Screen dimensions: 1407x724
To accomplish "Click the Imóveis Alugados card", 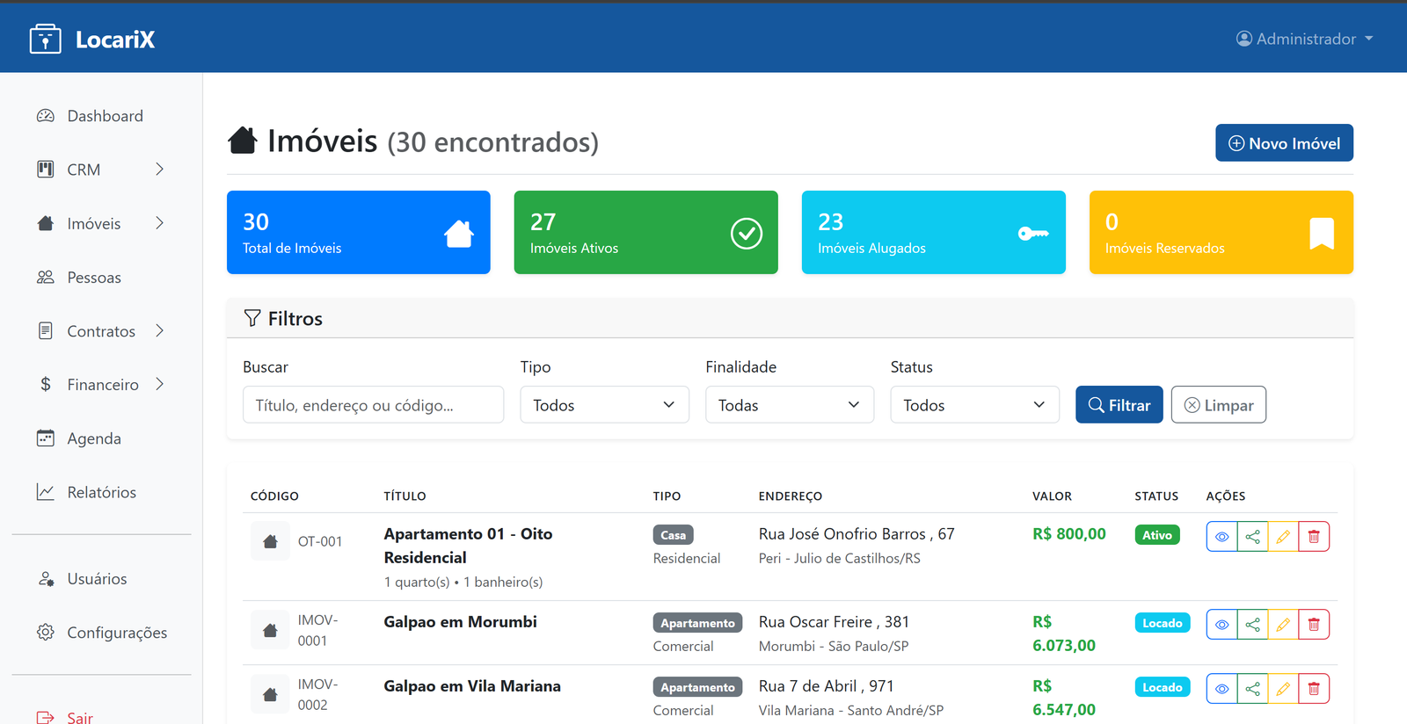I will [933, 232].
